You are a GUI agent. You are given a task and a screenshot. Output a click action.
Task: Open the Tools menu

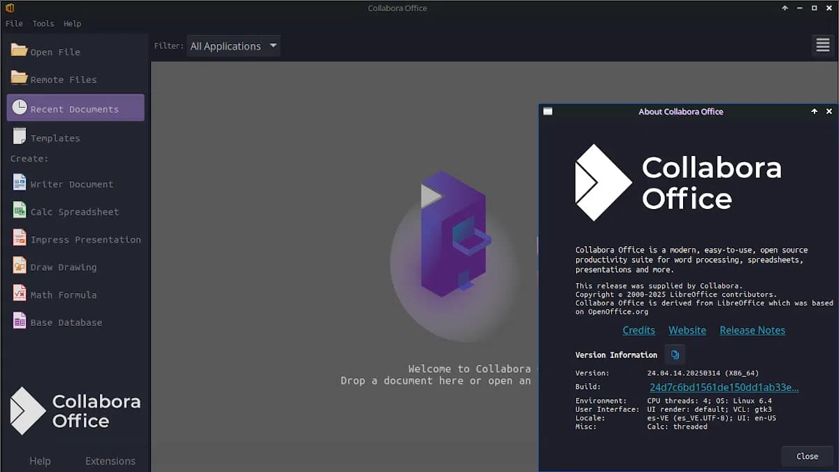pyautogui.click(x=43, y=23)
